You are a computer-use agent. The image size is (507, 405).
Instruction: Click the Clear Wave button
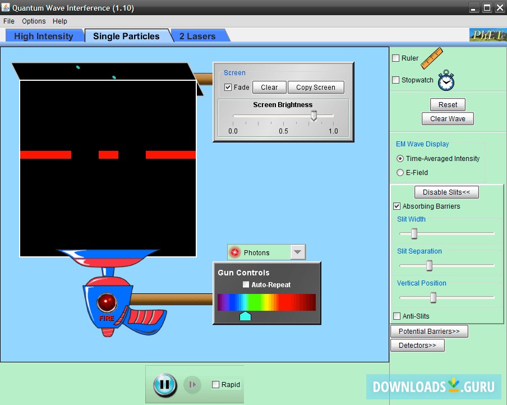448,119
